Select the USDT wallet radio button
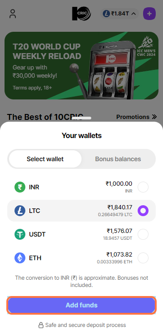The width and height of the screenshot is (163, 336). (143, 234)
